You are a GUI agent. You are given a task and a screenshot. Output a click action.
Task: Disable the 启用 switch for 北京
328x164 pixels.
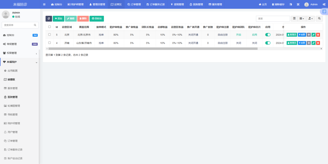coord(268,35)
